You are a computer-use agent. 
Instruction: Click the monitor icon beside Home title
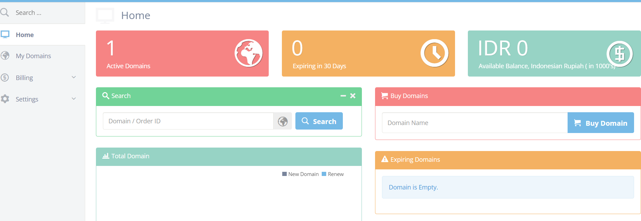pos(105,16)
